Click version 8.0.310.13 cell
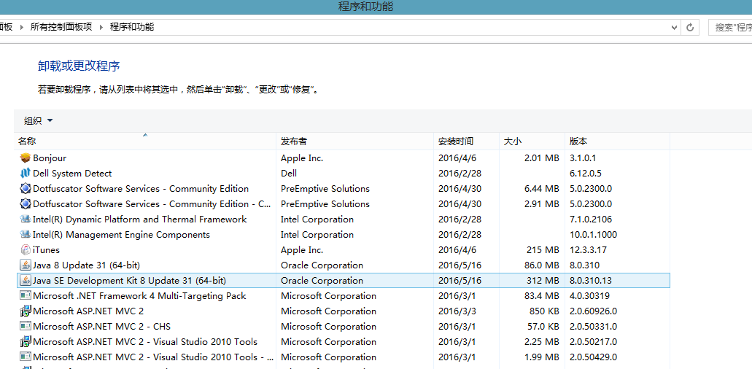This screenshot has height=369, width=752. 590,280
